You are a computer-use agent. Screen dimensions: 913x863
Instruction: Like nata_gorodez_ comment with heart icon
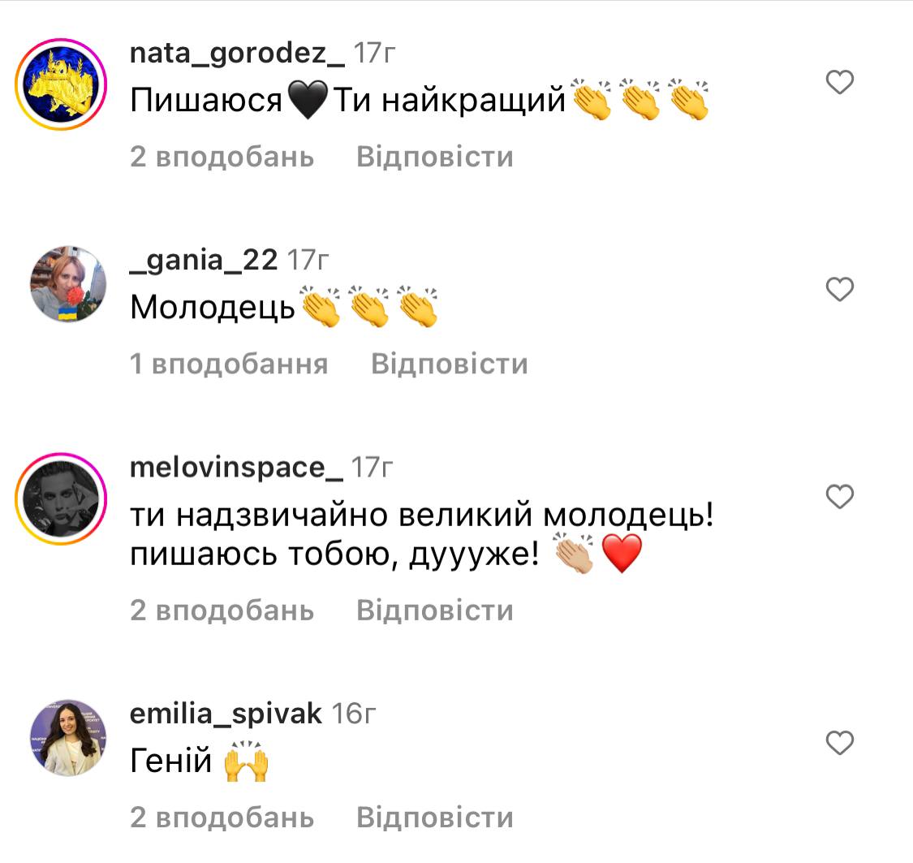(840, 82)
